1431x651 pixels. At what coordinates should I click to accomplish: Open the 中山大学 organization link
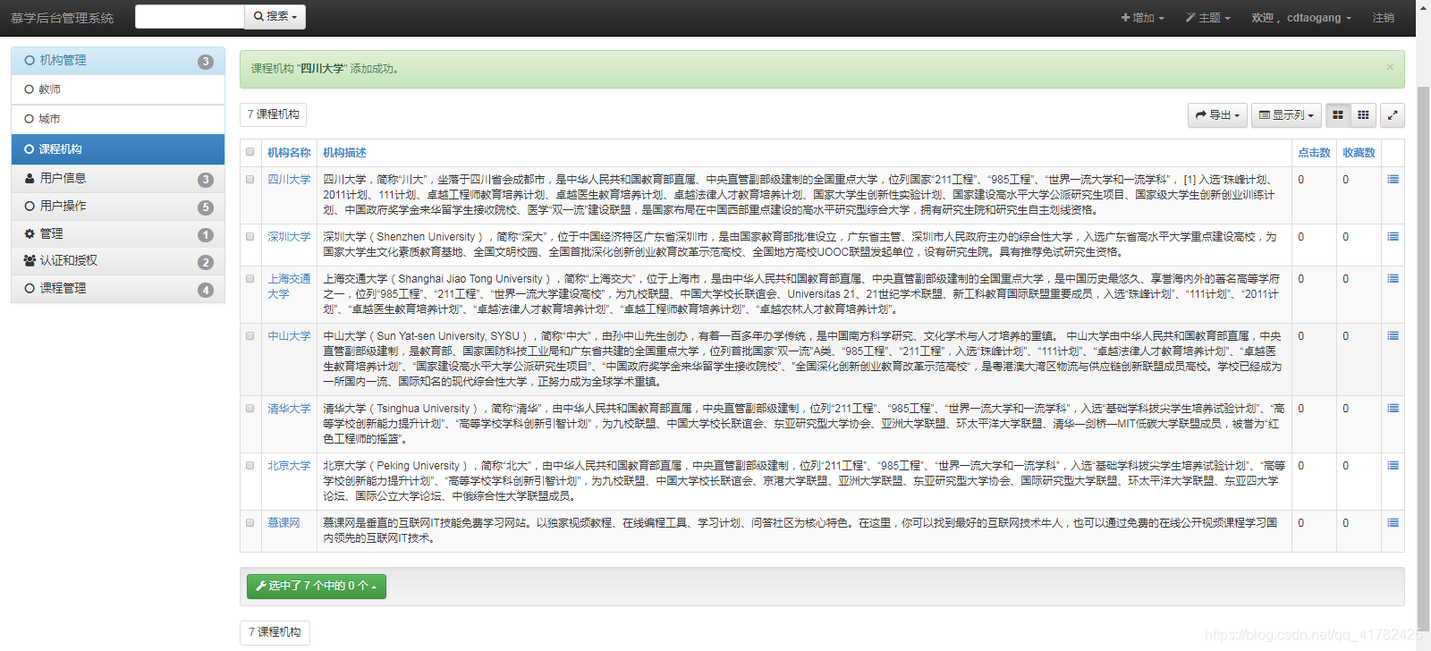(289, 336)
